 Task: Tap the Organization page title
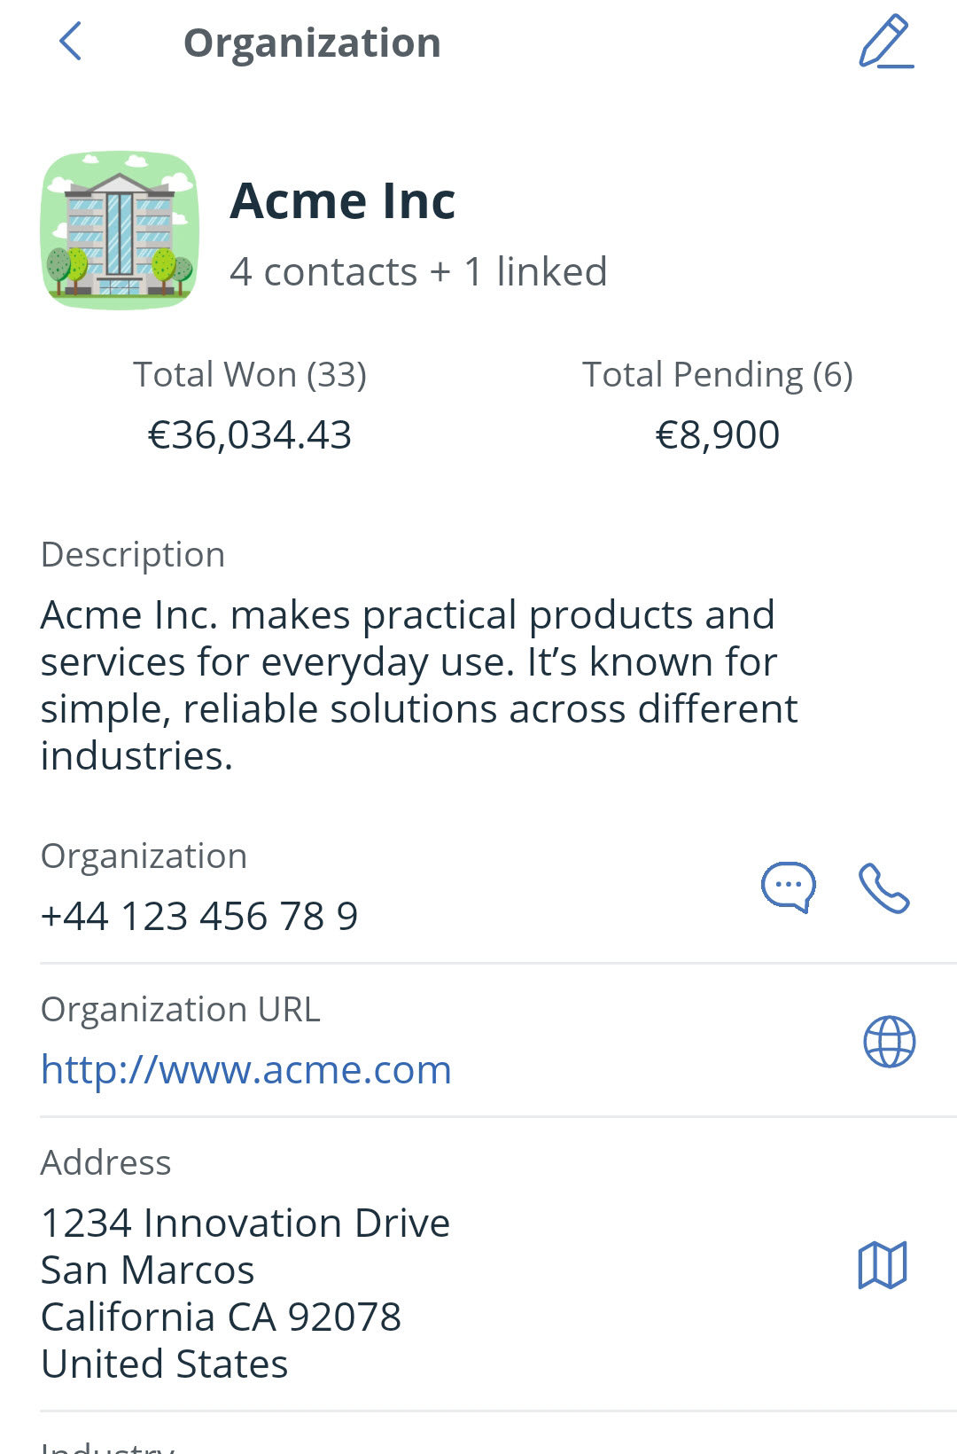[312, 43]
